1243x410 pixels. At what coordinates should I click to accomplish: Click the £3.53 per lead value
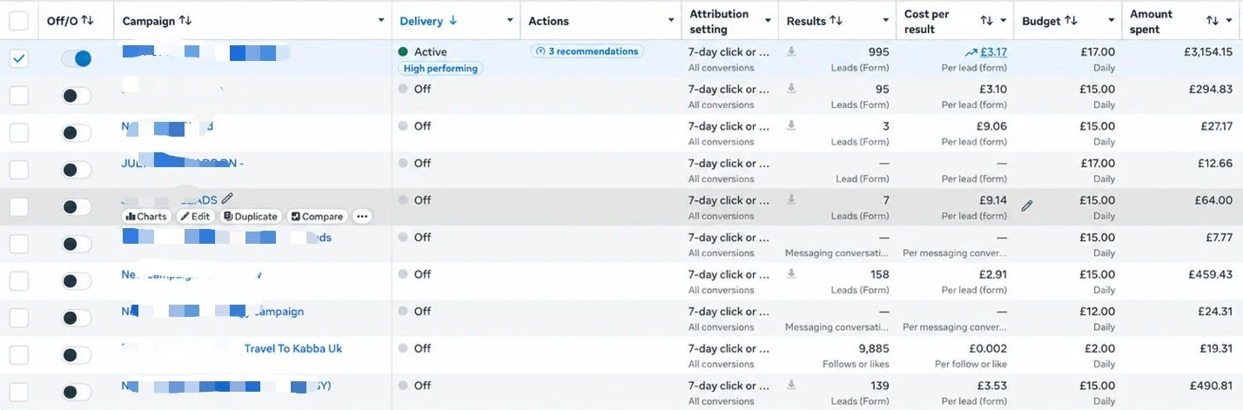993,386
